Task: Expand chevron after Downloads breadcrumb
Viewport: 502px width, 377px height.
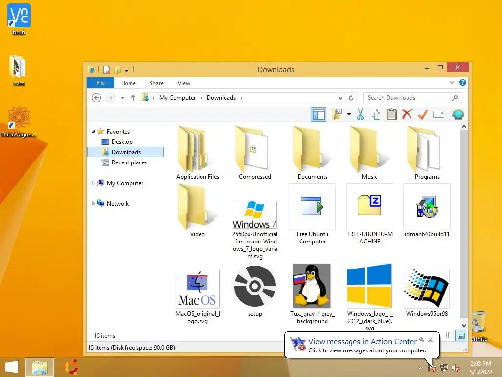Action: point(242,98)
